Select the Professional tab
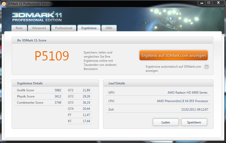The width and height of the screenshot is (226, 143). (64, 28)
